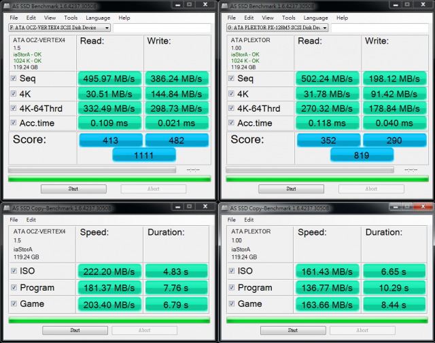Screen dimensions: 435x343
Task: Open File menu in PLEXTOR copy-benchmark window
Action: 232,220
